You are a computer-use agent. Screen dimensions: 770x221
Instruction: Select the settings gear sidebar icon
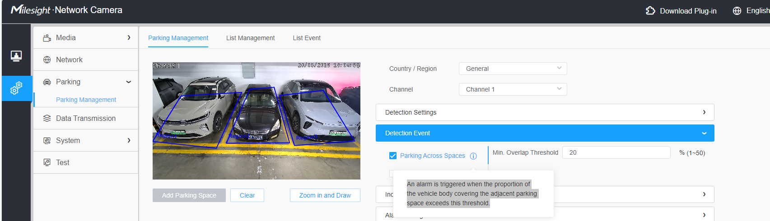(16, 88)
